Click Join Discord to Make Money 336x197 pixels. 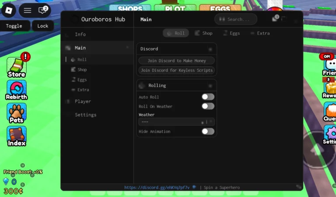[177, 61]
